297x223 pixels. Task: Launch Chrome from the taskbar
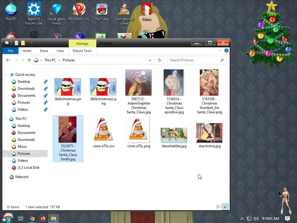click(x=32, y=219)
